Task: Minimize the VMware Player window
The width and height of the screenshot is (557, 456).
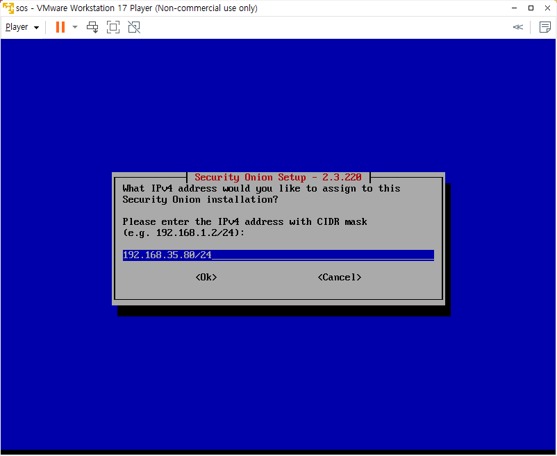Action: [x=515, y=8]
